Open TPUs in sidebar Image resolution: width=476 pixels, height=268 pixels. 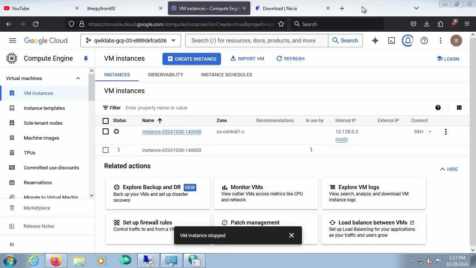[29, 153]
